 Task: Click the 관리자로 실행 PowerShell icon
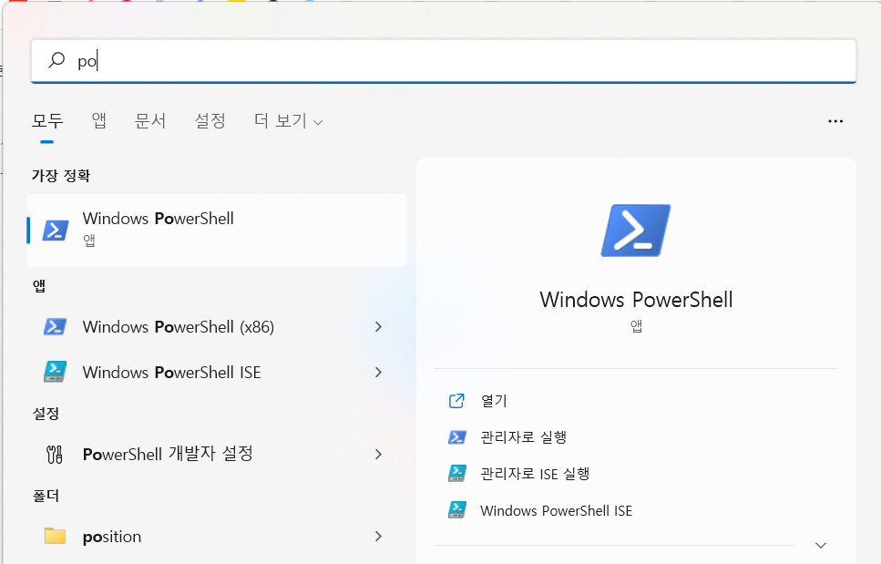tap(456, 437)
